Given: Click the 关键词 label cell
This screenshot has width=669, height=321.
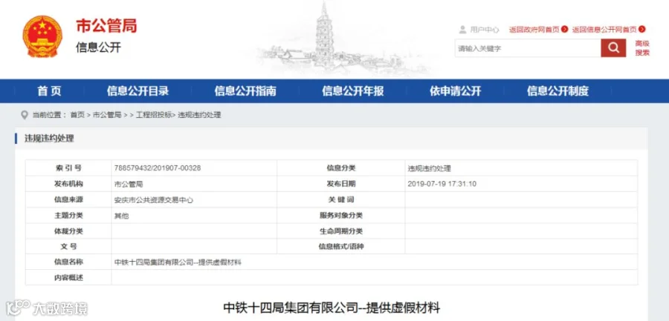Looking at the screenshot, I should click(x=341, y=199).
